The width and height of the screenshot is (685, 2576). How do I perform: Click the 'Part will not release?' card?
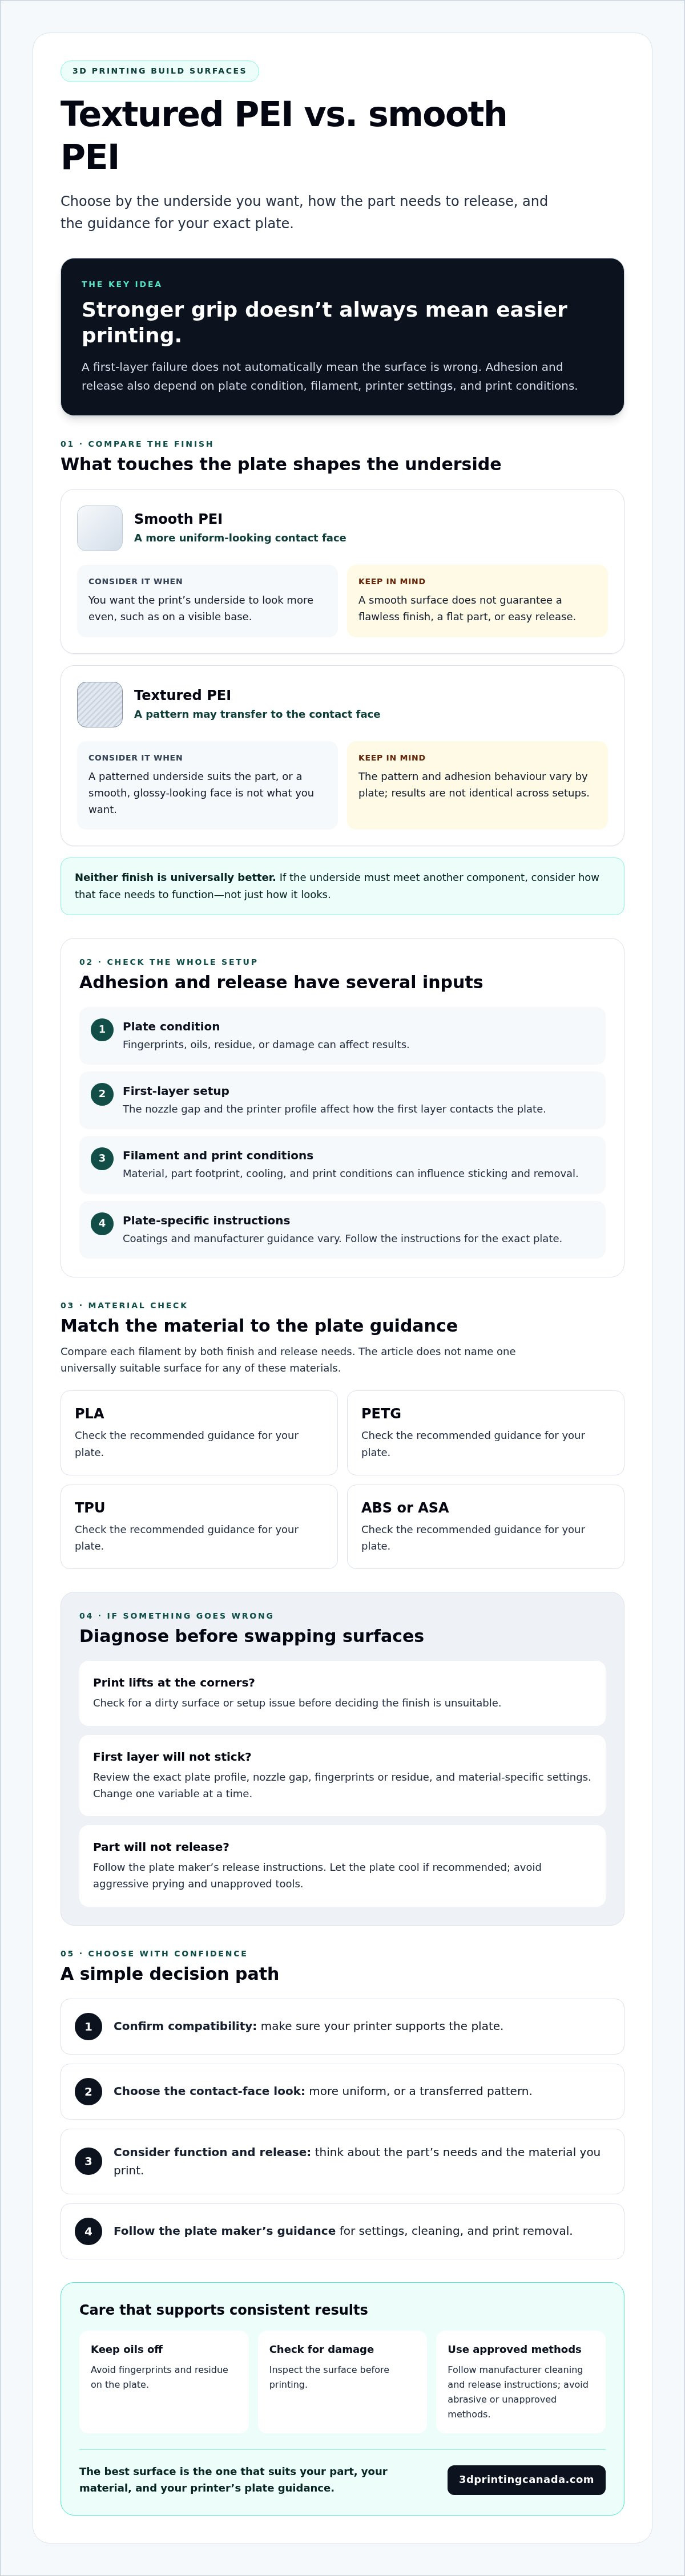tap(342, 1865)
